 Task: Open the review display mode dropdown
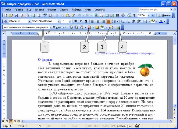[51, 27]
